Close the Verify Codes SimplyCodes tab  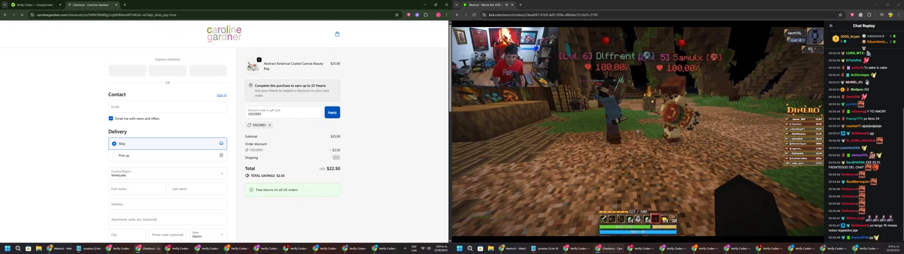pyautogui.click(x=60, y=5)
